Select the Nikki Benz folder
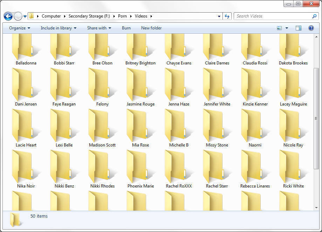 pyautogui.click(x=64, y=169)
